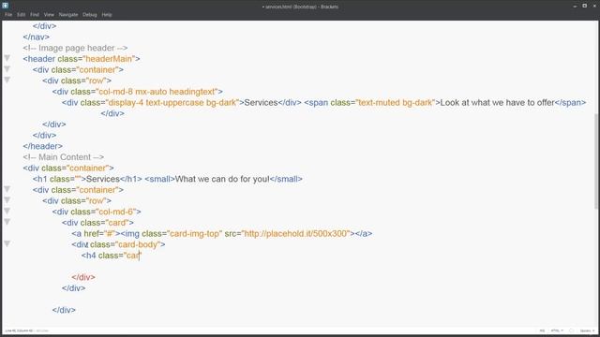This screenshot has width=600, height=337.
Task: Maximize the Brackets window
Action: click(584, 6)
